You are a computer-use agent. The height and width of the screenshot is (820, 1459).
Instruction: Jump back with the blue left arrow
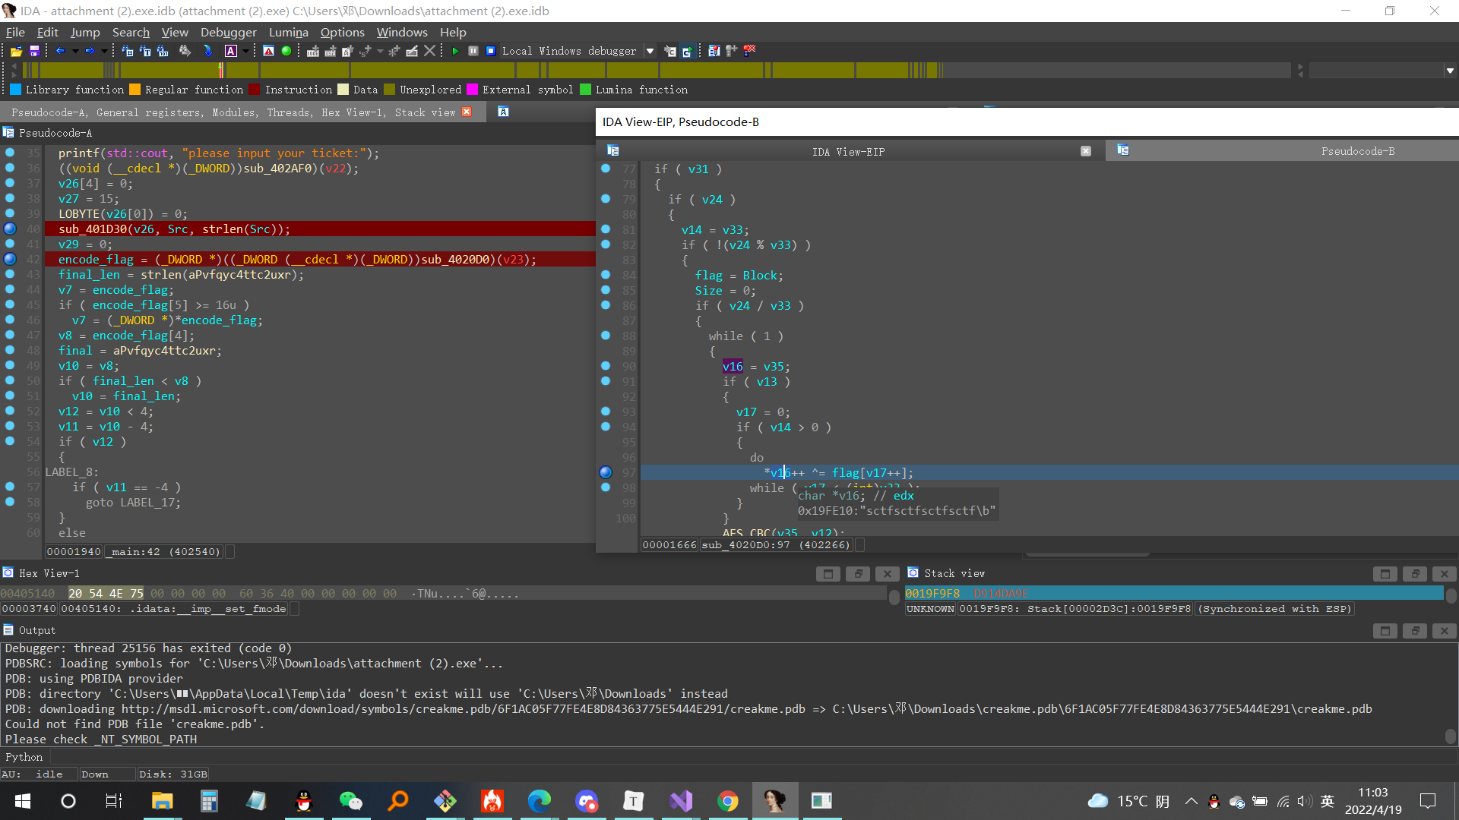[60, 51]
